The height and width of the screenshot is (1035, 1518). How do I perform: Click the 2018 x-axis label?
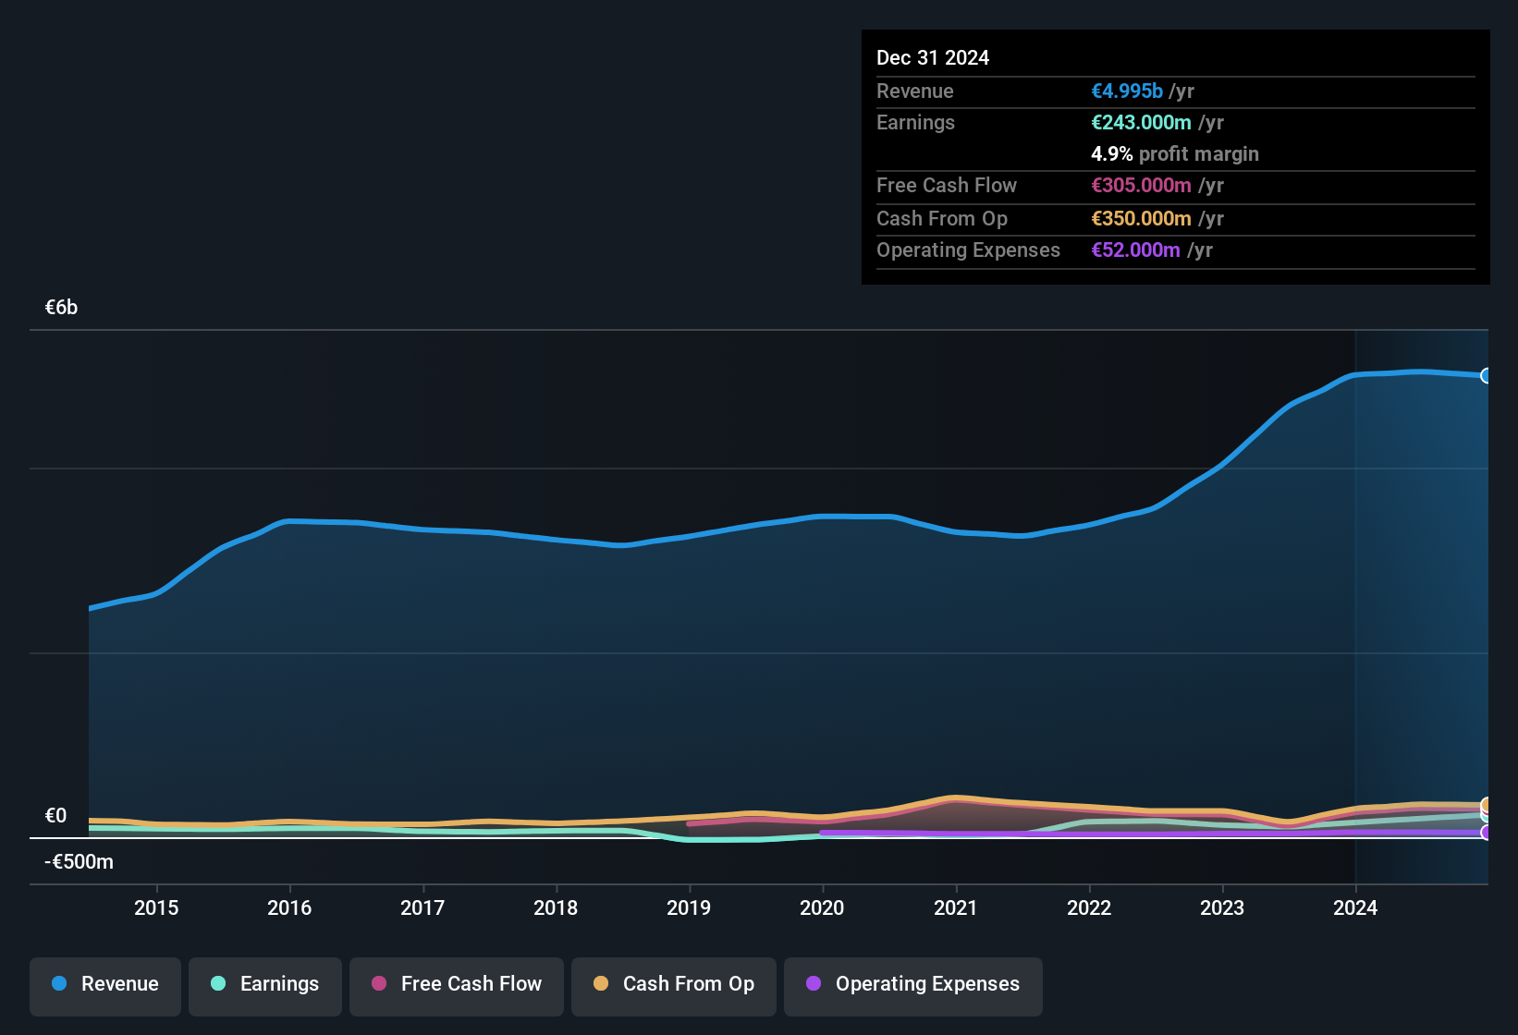pos(556,907)
